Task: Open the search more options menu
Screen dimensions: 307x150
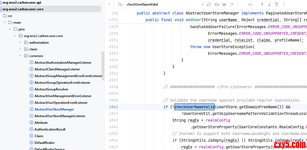Action: pyautogui.click(x=284, y=4)
